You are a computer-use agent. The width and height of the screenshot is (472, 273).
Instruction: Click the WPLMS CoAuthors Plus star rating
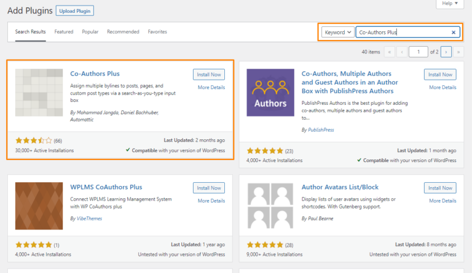(x=34, y=245)
